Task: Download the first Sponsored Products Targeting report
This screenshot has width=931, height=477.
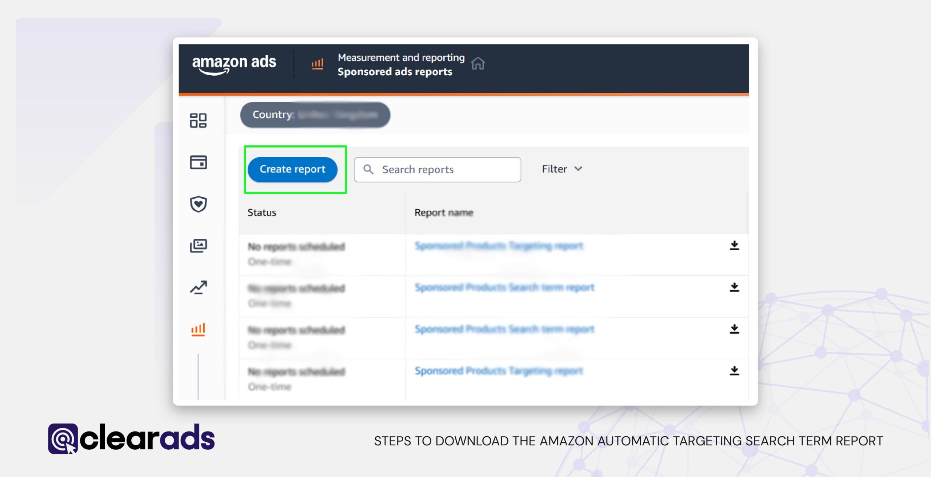Action: [x=735, y=247]
